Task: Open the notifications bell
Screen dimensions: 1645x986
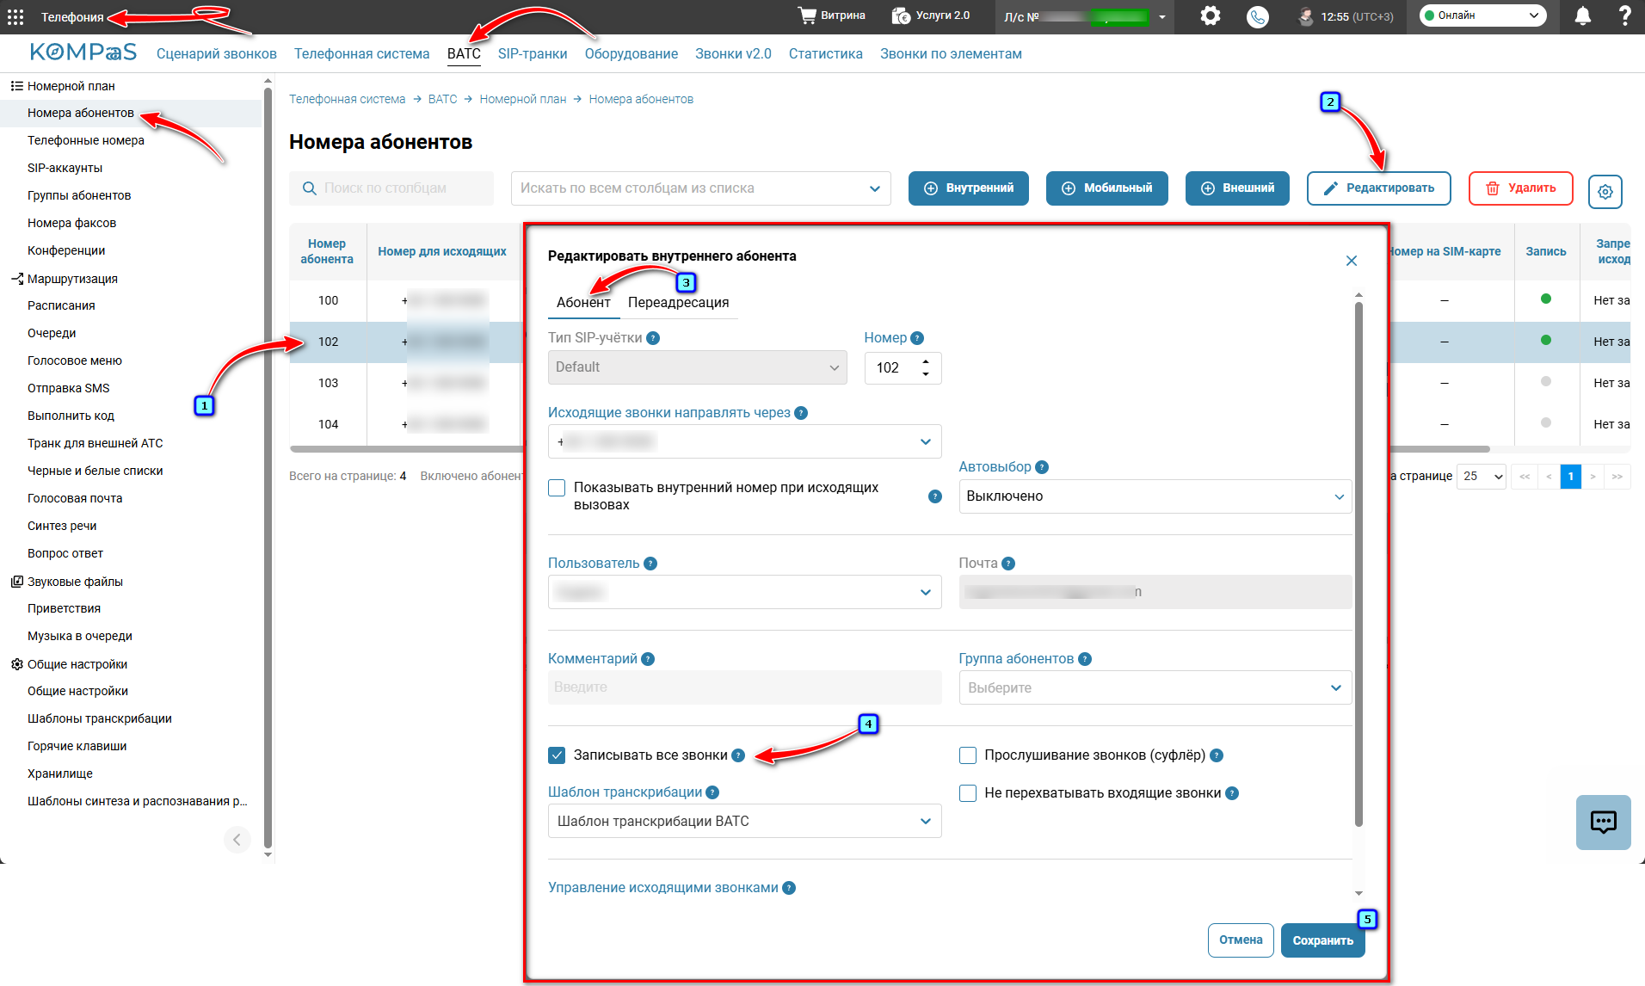Action: (1582, 16)
